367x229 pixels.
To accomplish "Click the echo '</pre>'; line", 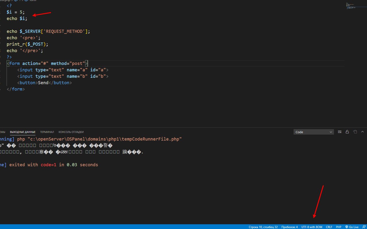I will [25, 51].
